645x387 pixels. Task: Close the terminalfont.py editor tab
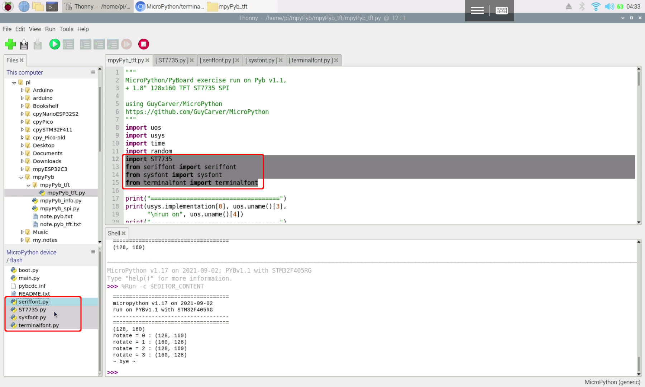[x=336, y=60]
